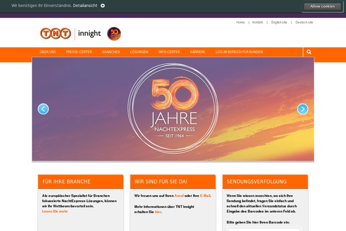The height and width of the screenshot is (231, 346).
Task: Click the Allow cookies button
Action: click(322, 6)
